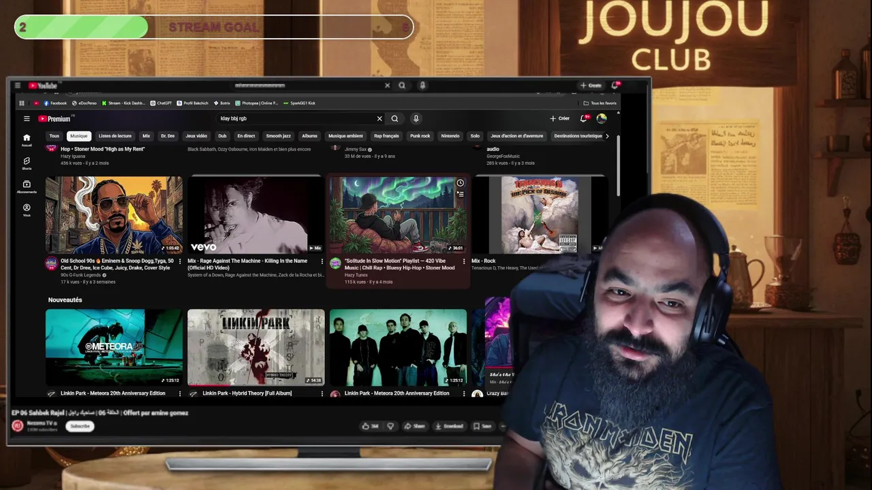Like the Nessma TV video

coord(370,426)
